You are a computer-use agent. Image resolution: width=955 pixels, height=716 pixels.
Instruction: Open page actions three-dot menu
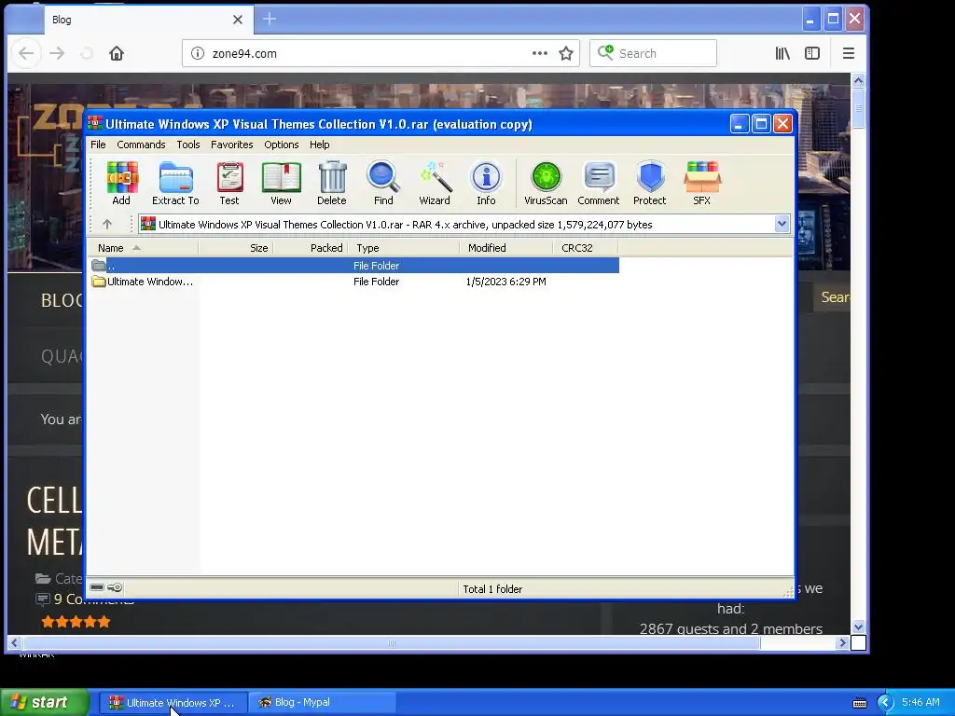click(x=540, y=53)
